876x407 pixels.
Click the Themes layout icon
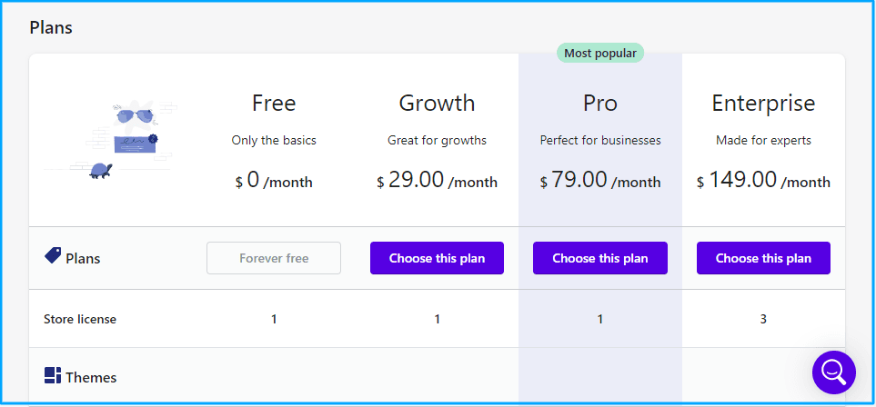pyautogui.click(x=53, y=376)
